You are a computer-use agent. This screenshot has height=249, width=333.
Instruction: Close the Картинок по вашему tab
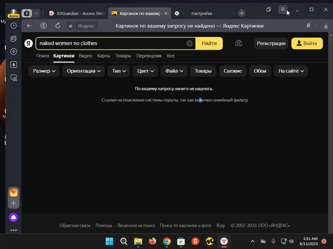(x=166, y=13)
